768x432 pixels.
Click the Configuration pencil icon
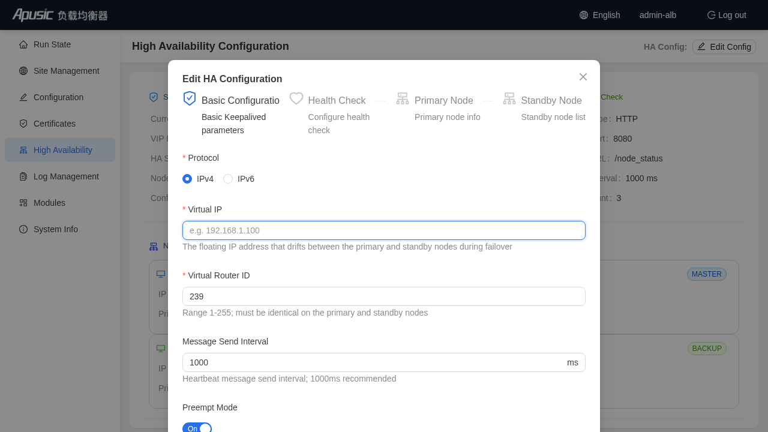pos(23,97)
